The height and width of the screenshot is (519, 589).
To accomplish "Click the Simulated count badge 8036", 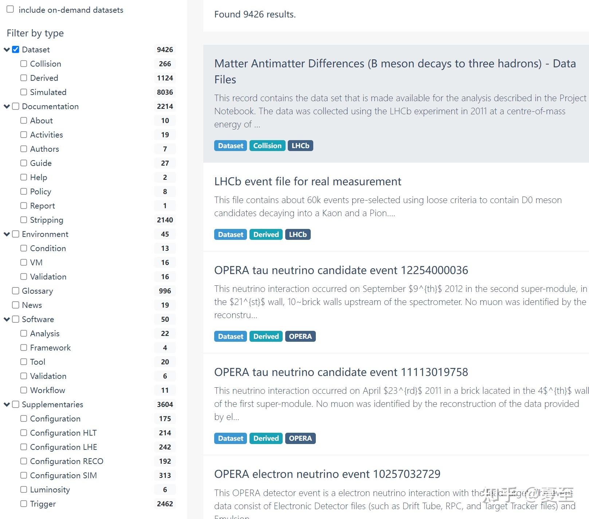I will point(165,92).
